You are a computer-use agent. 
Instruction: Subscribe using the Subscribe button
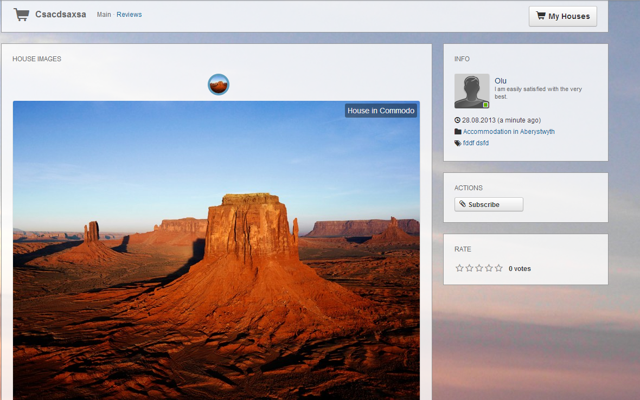[489, 204]
